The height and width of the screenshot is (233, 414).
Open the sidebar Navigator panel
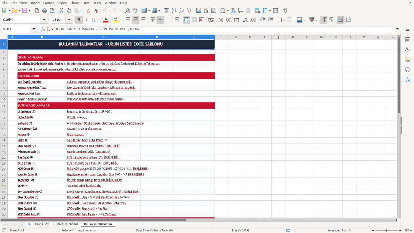tap(407, 70)
